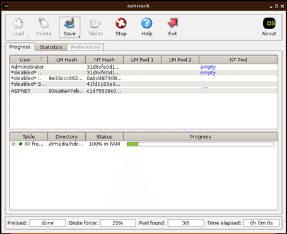Viewport: 287px width, 234px height.
Task: Click the Preload 'done' field
Action: (x=48, y=223)
